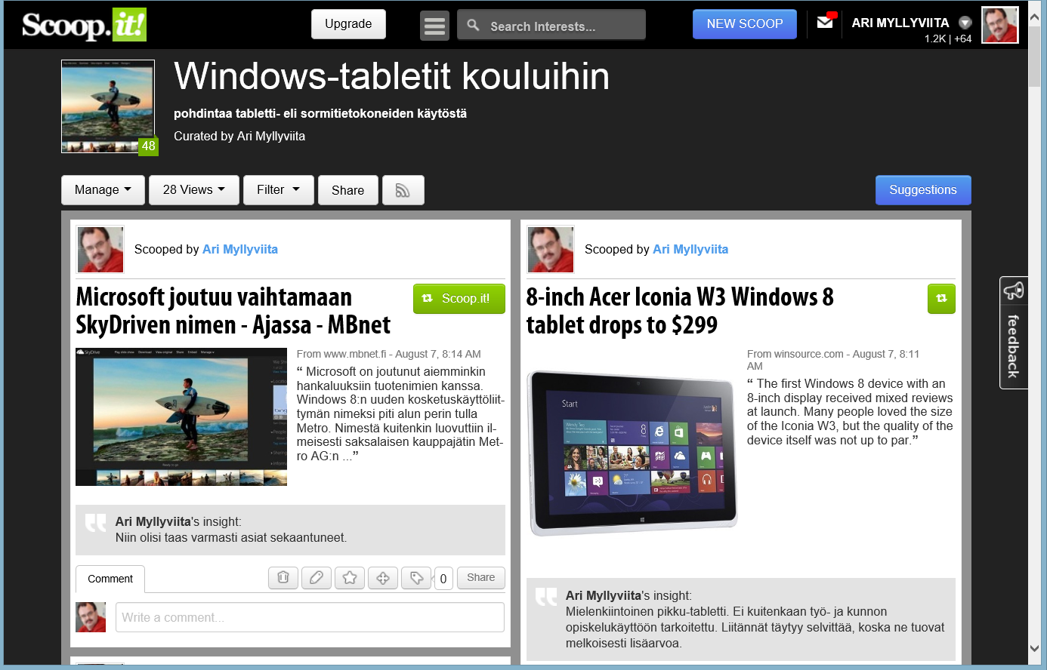Open the hamburger menu icon
This screenshot has height=670, width=1047.
point(434,26)
